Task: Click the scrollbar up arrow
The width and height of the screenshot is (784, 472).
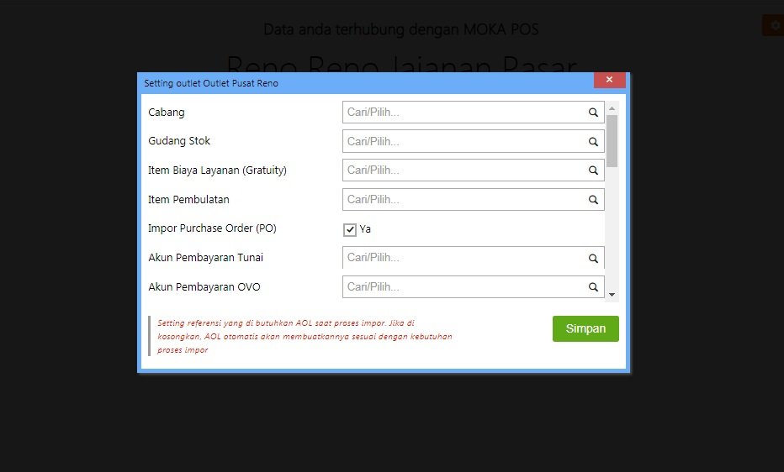Action: tap(612, 108)
